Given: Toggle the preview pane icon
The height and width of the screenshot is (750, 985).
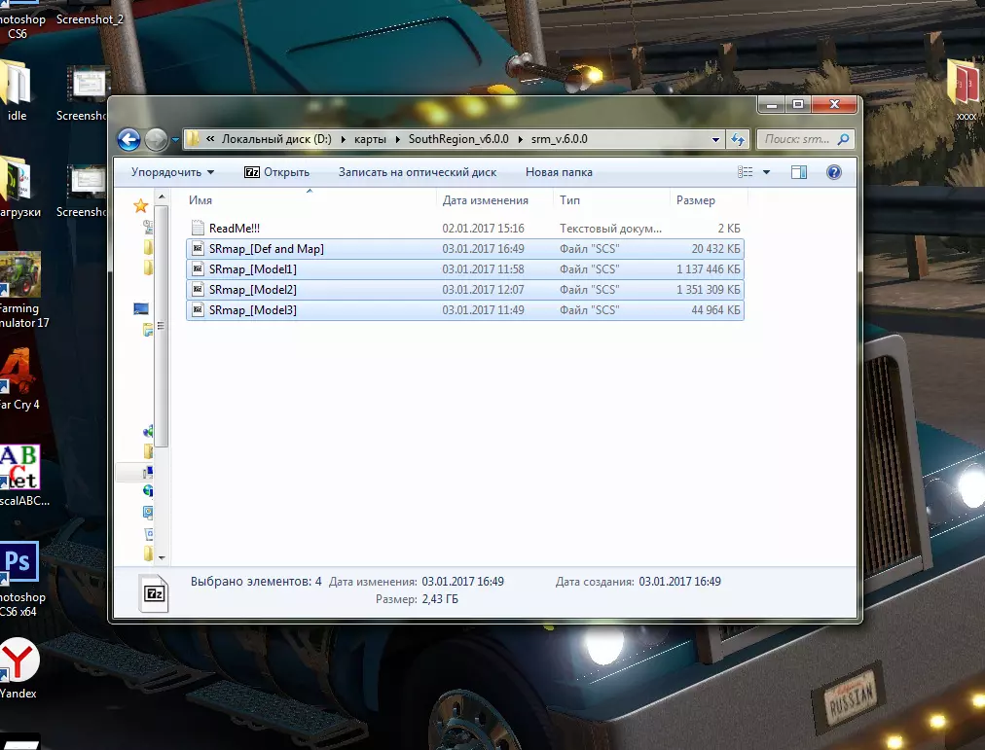Looking at the screenshot, I should (x=799, y=172).
